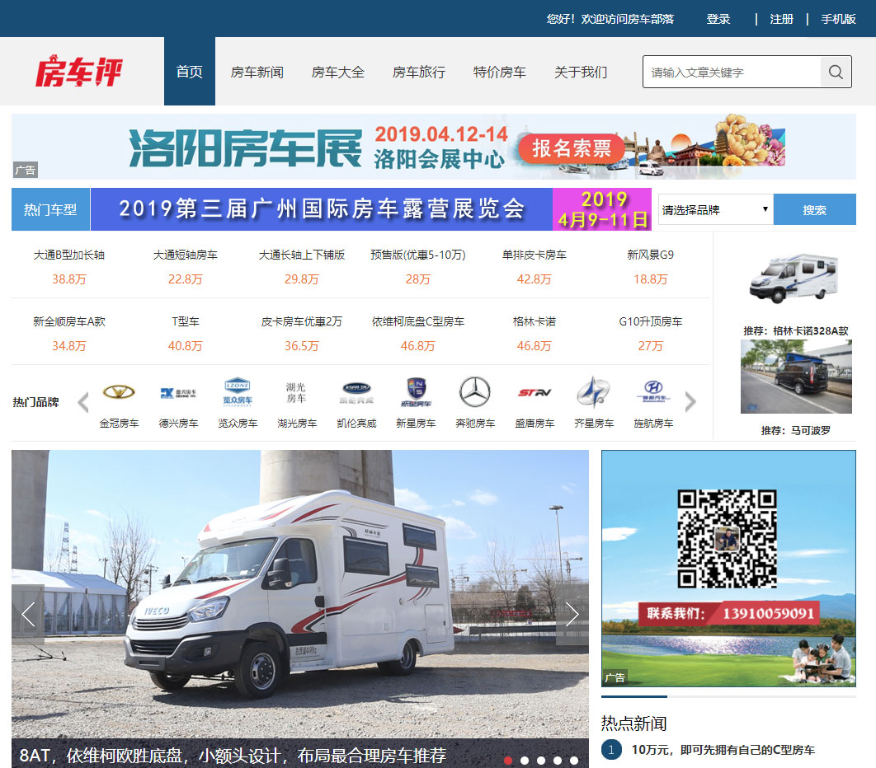Image resolution: width=876 pixels, height=768 pixels.
Task: Click the 奔驰房车 Mercedes logo
Action: [474, 392]
